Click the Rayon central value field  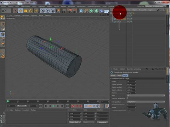131,87
